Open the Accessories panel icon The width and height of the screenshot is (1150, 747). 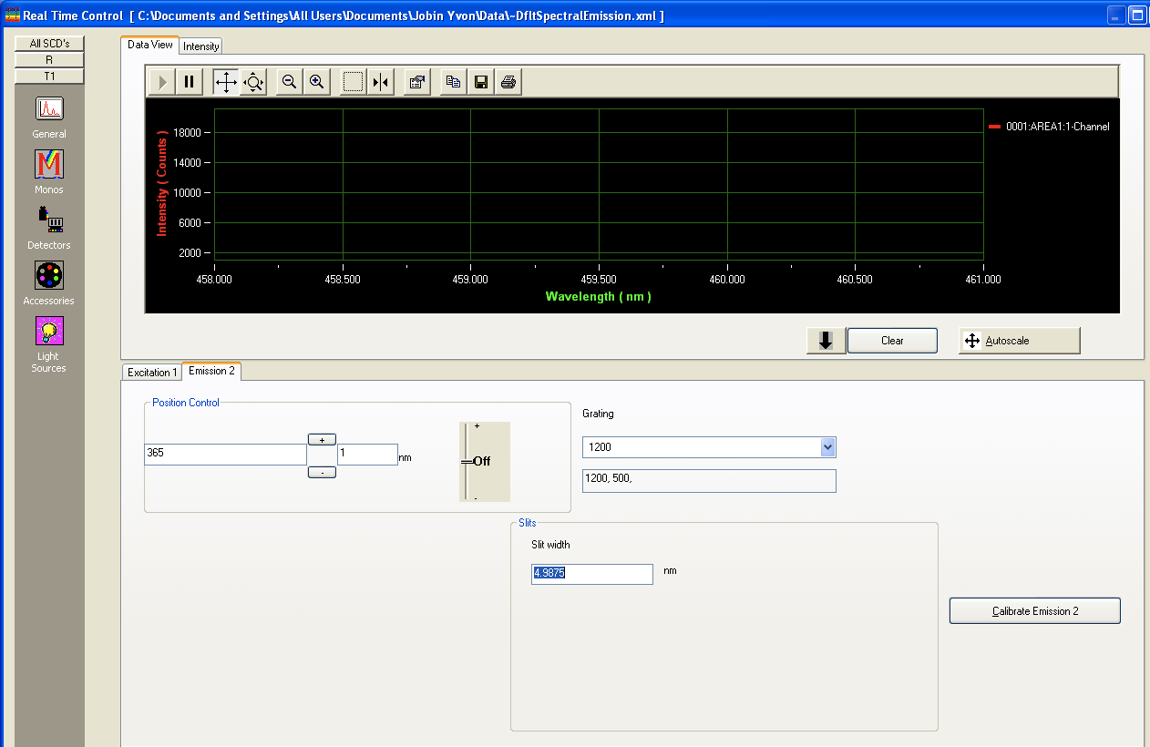point(49,276)
